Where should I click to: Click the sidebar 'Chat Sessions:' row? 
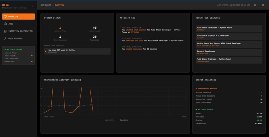click(x=19, y=58)
